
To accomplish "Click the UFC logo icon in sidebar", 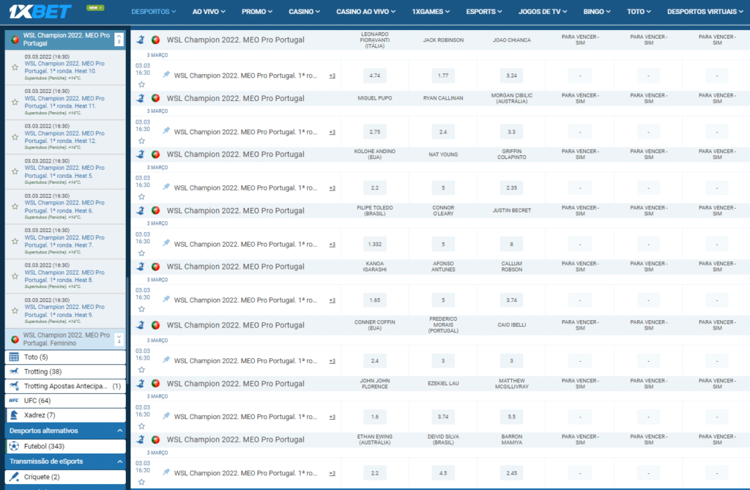I will point(14,401).
